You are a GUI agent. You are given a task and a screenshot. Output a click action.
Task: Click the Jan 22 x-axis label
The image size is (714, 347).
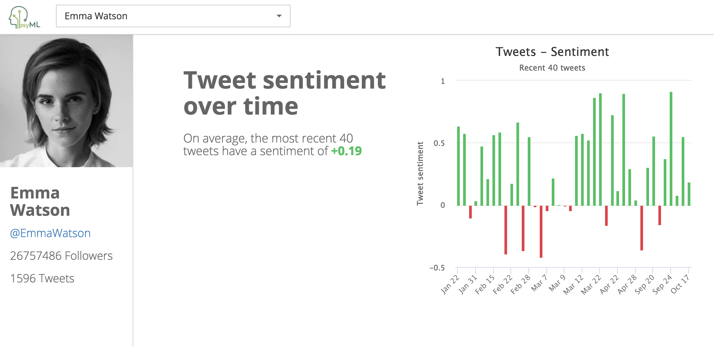(x=450, y=284)
